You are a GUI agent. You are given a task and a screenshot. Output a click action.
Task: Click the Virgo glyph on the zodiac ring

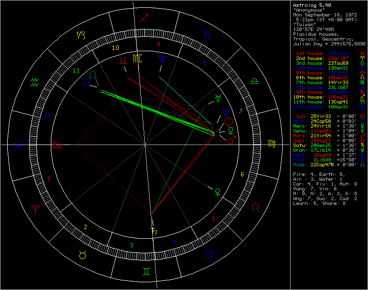272,144
